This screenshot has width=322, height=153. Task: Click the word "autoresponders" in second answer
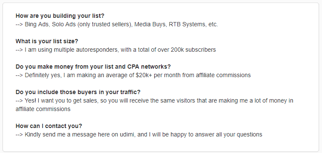click(x=86, y=50)
